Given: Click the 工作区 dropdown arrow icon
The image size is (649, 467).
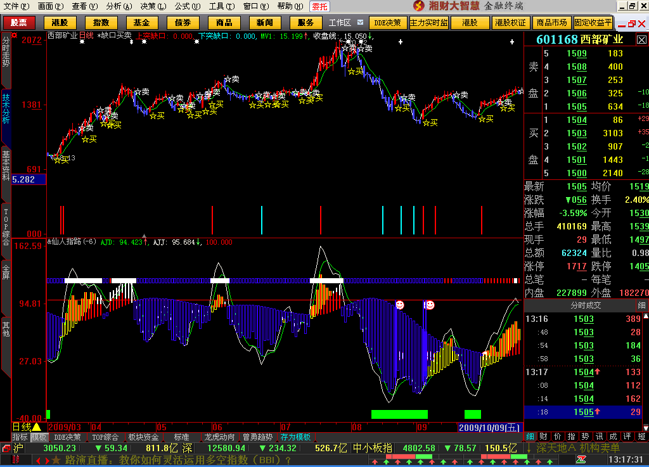Looking at the screenshot, I should [360, 23].
